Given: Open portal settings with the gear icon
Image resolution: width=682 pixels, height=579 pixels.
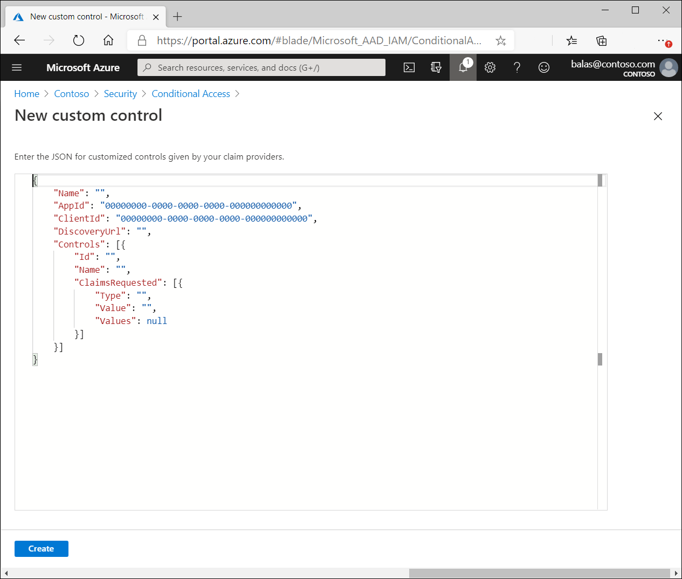Looking at the screenshot, I should click(x=490, y=67).
